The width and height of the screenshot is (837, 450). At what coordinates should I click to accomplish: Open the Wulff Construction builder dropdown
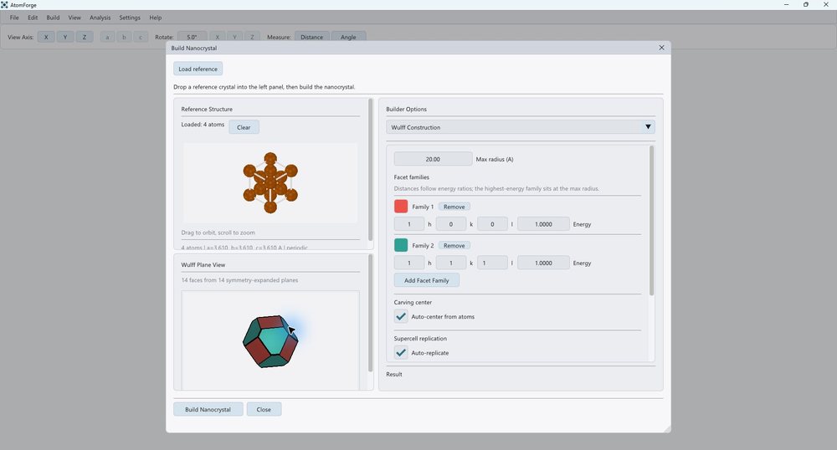(x=521, y=127)
